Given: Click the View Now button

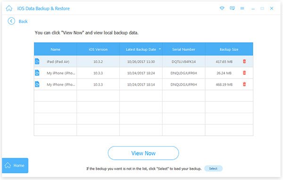Looking at the screenshot, I should pyautogui.click(x=143, y=153).
